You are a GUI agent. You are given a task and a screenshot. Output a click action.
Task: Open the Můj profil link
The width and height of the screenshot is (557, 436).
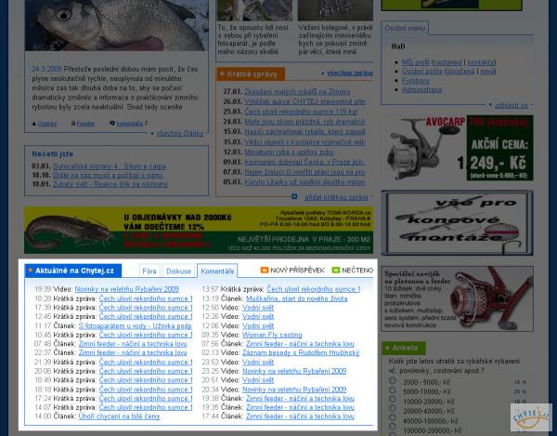click(415, 62)
